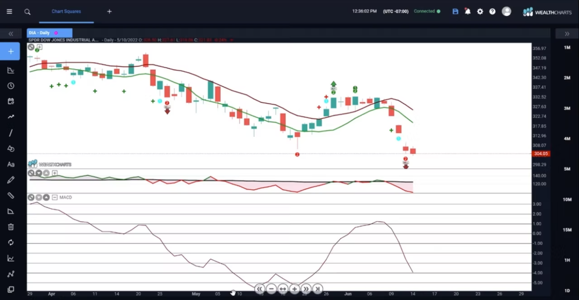The height and width of the screenshot is (300, 579).
Task: Select the ruler measure tool
Action: (11, 196)
